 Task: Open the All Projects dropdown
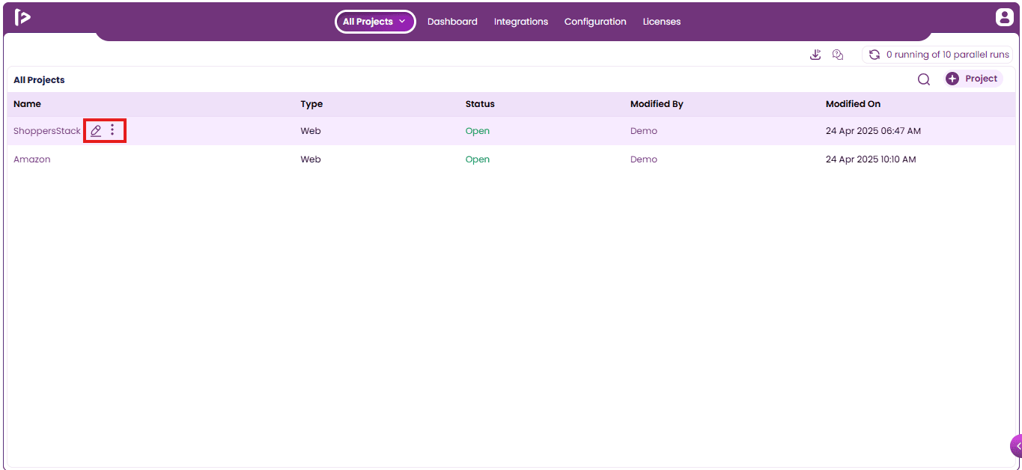point(375,22)
